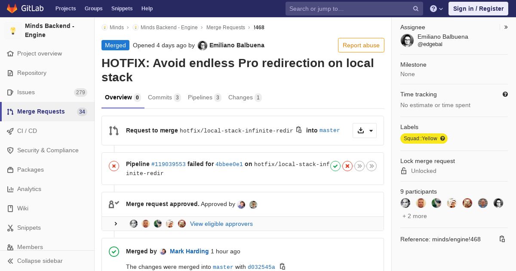This screenshot has height=271, width=516.
Task: Open the Minds Backend - Engine breadcrumb
Action: (165, 27)
